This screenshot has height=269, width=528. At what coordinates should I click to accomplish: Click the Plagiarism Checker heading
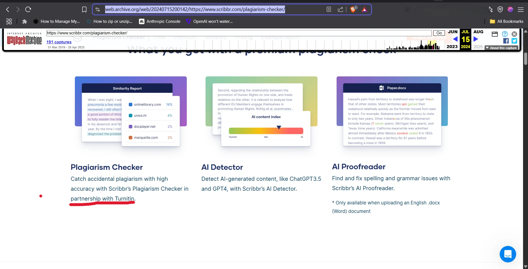[x=107, y=167]
